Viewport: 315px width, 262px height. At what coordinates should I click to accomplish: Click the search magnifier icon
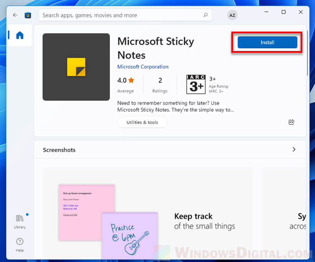[x=205, y=15]
